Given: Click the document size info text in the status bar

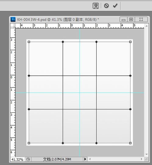Looking at the screenshot, I should click(x=57, y=159).
